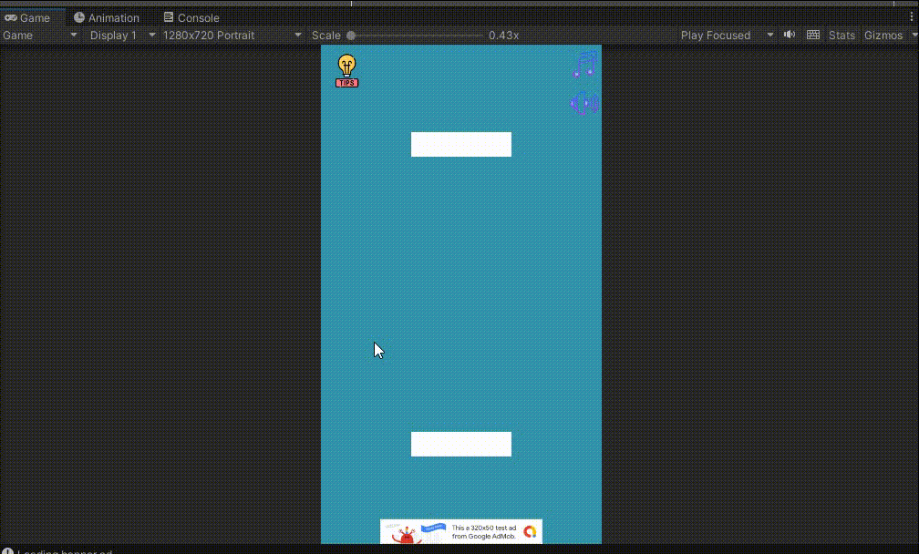This screenshot has width=919, height=554.
Task: Click the VSync keyboard icon in Game toolbar
Action: pos(812,35)
